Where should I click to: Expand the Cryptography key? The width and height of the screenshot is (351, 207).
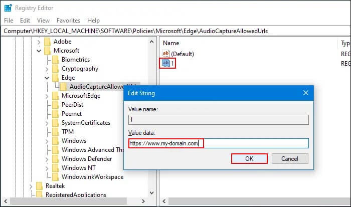pyautogui.click(x=47, y=69)
